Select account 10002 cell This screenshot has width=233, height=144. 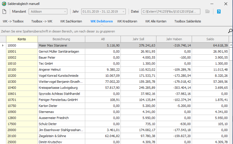click(22, 58)
